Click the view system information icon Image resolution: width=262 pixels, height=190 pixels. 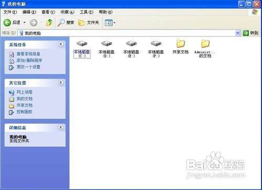point(12,54)
